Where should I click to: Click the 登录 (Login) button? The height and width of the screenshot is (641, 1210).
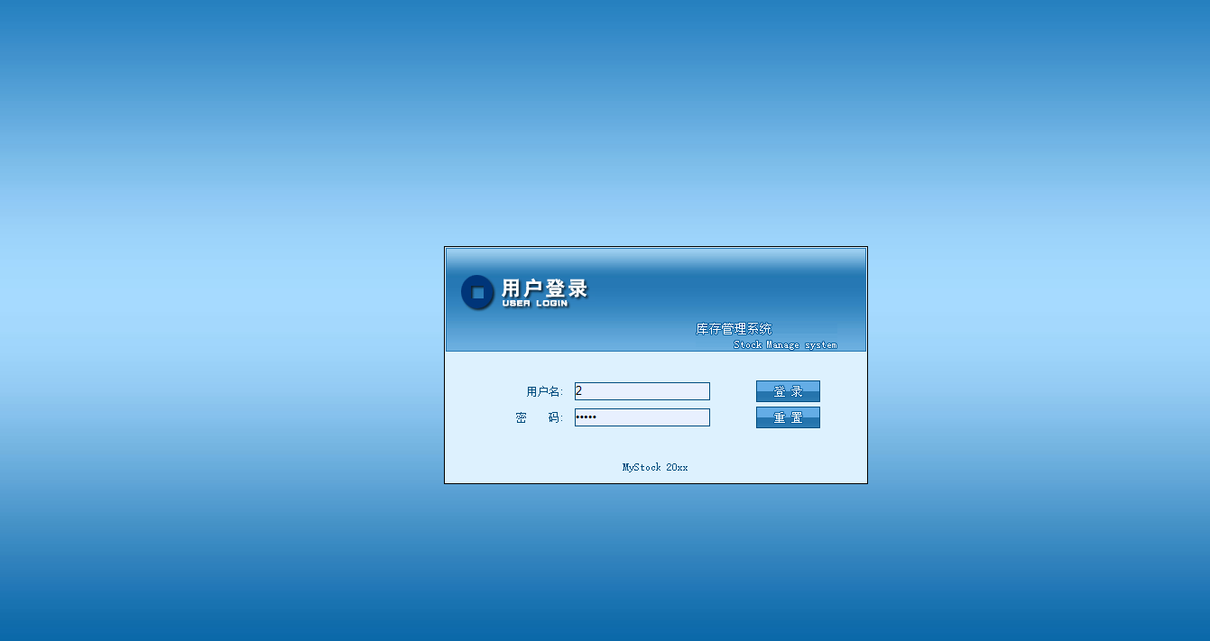[788, 390]
